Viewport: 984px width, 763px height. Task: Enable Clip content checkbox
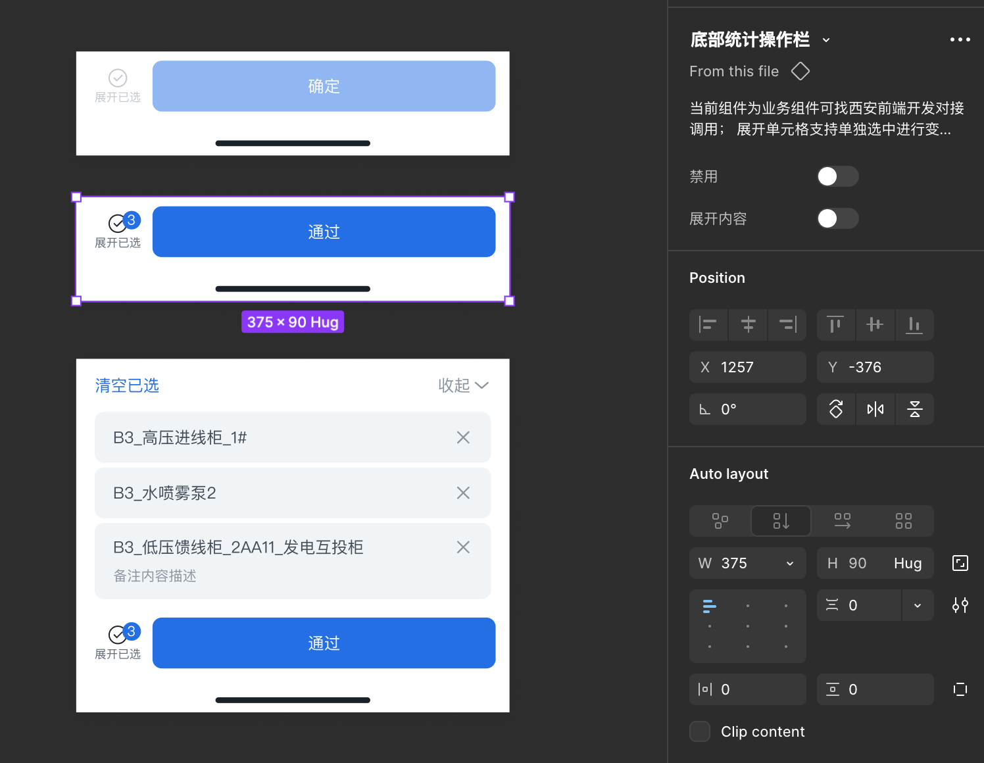(x=700, y=731)
